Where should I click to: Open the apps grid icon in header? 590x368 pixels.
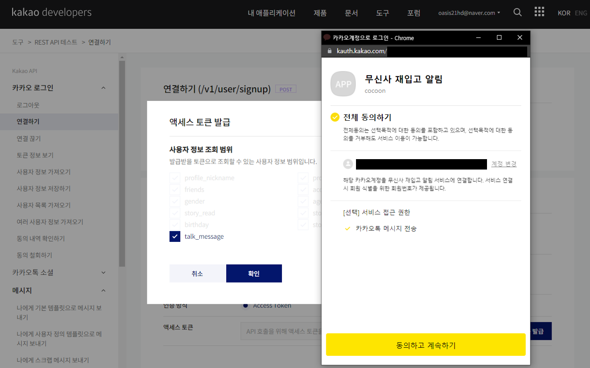[539, 12]
